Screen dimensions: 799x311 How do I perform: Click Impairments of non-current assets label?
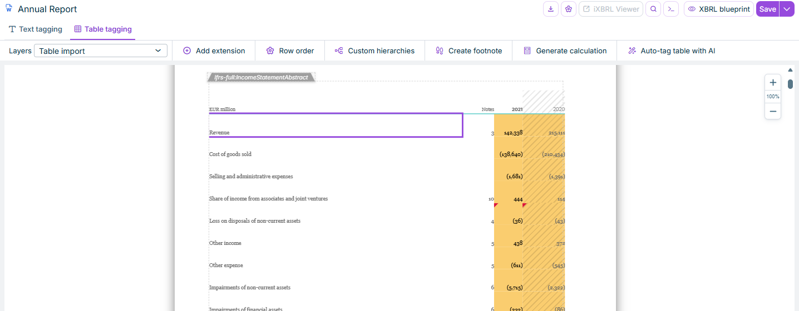tap(250, 287)
